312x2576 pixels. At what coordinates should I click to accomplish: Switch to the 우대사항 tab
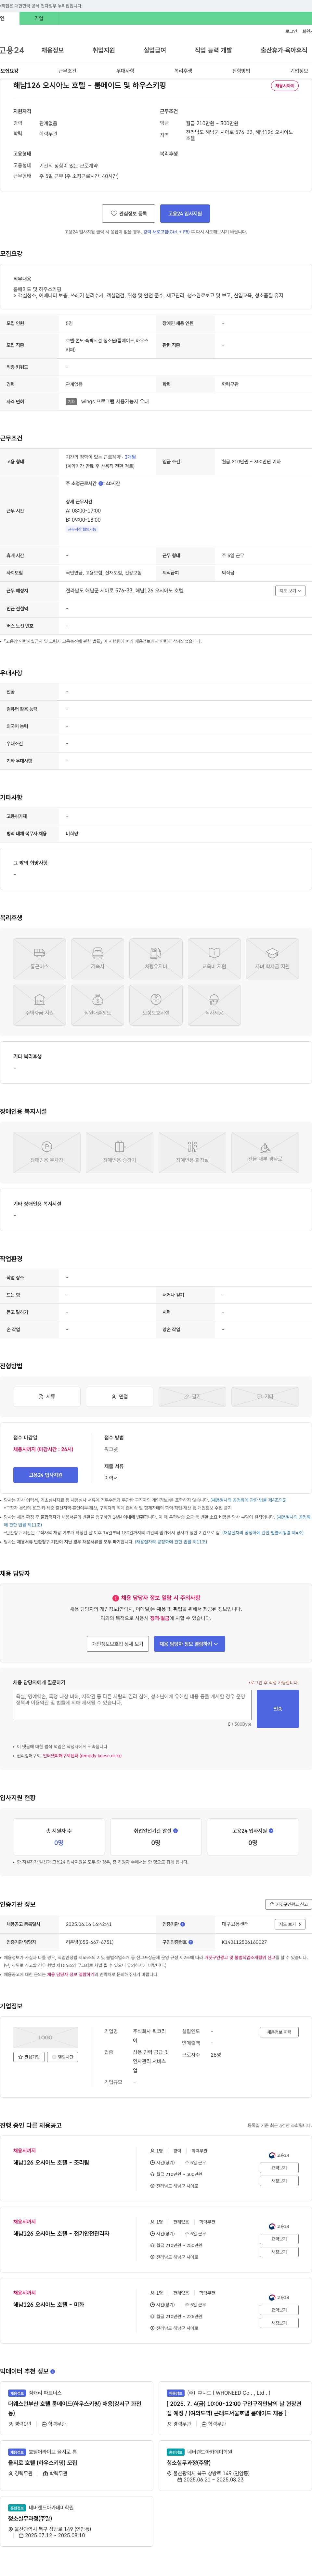(125, 71)
